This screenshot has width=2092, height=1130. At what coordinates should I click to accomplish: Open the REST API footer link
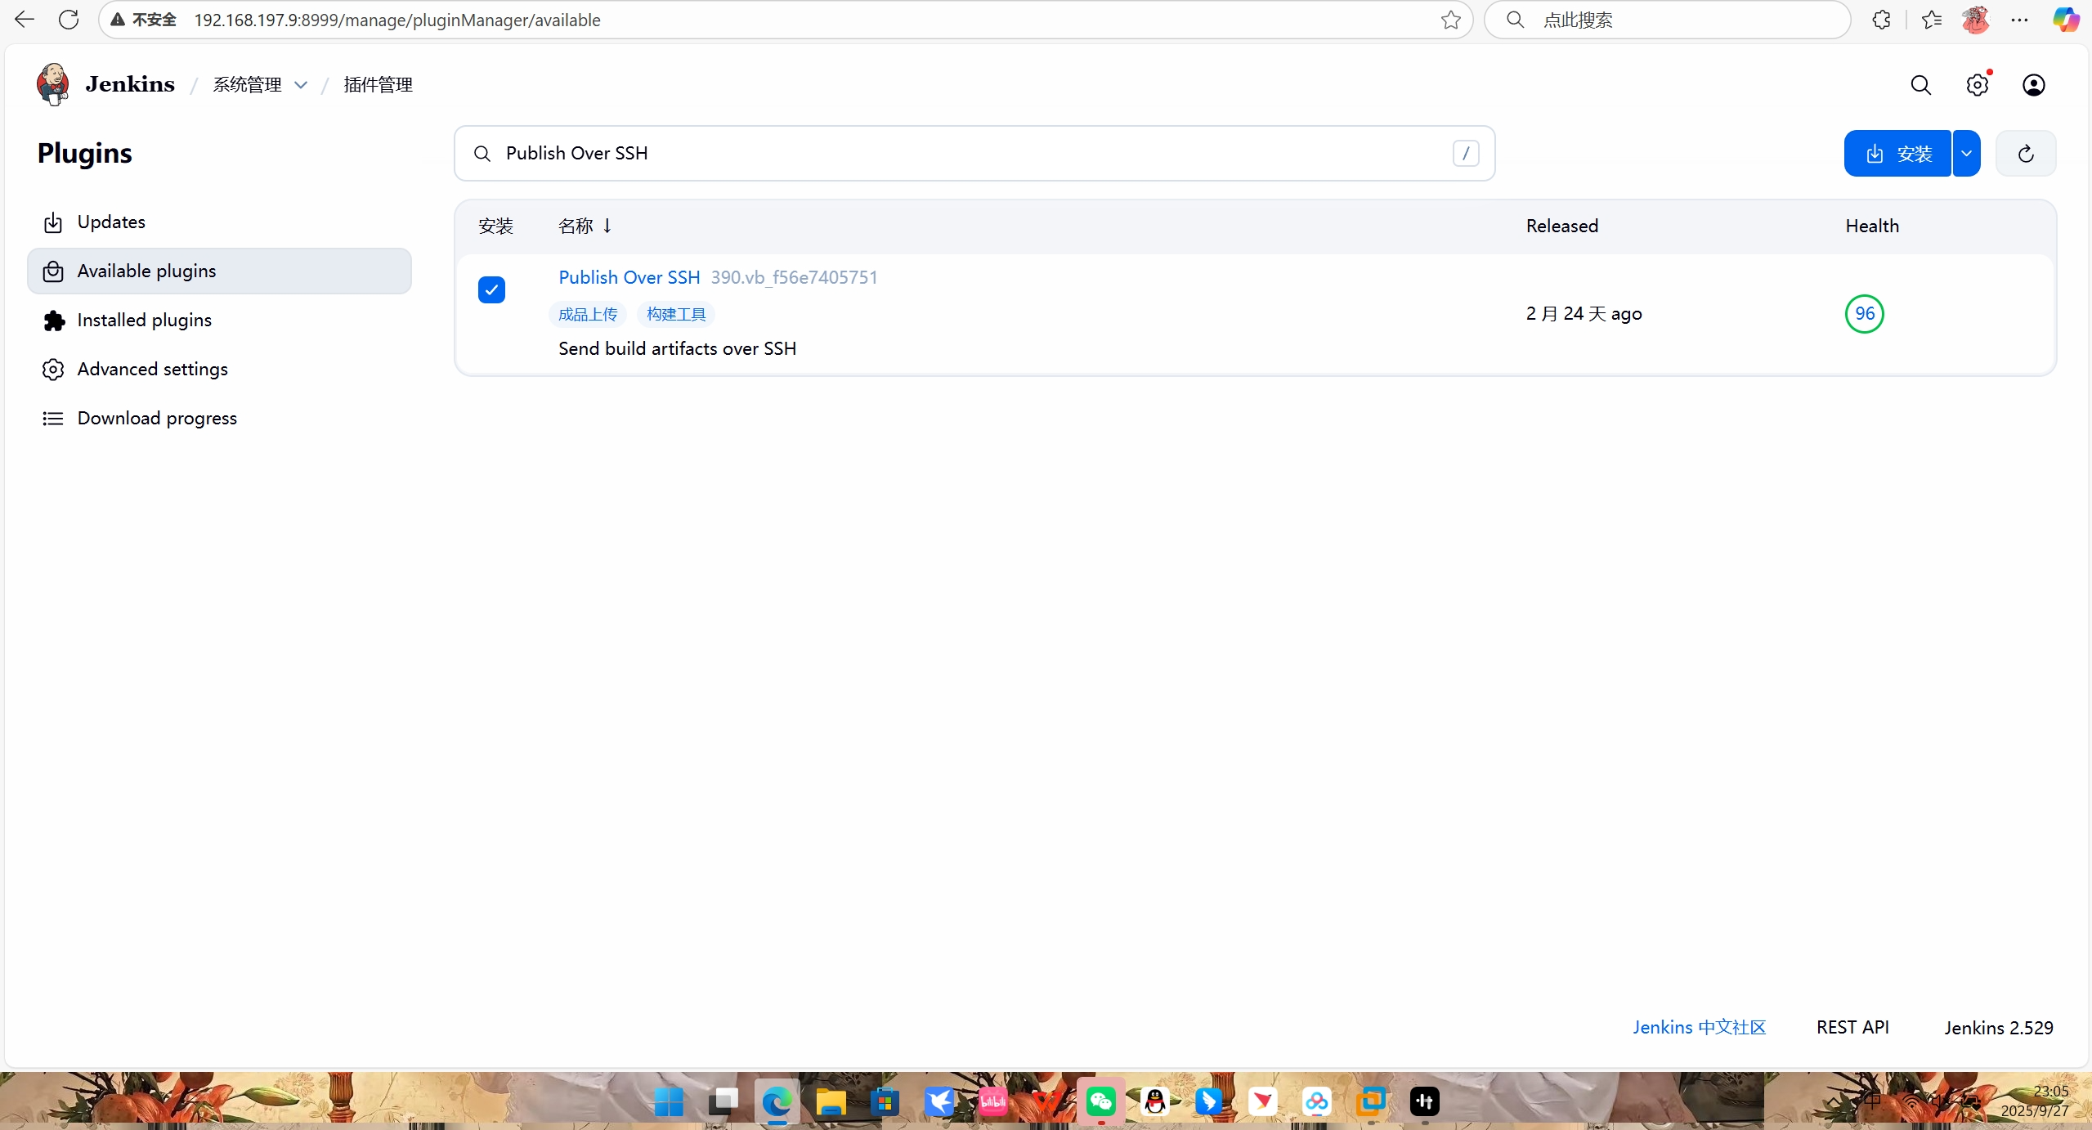click(1852, 1028)
